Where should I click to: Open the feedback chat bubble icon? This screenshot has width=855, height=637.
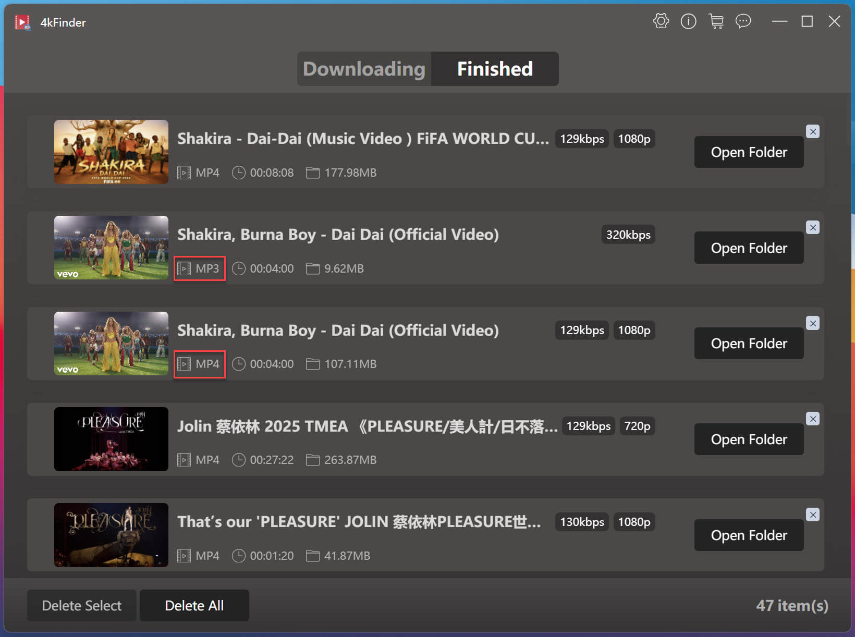743,21
